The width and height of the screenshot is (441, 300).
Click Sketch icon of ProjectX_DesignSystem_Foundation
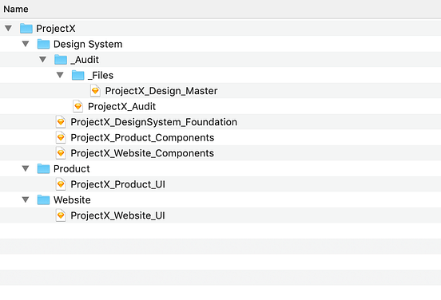pos(61,122)
